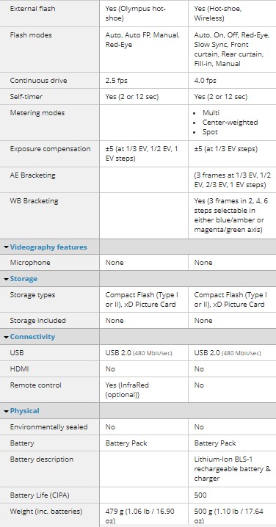Click the WB Bracketing row label
Image resolution: width=276 pixels, height=527 pixels.
[34, 201]
